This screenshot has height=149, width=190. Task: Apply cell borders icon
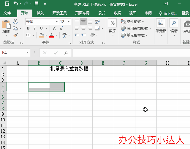pyautogui.click(x=28, y=35)
